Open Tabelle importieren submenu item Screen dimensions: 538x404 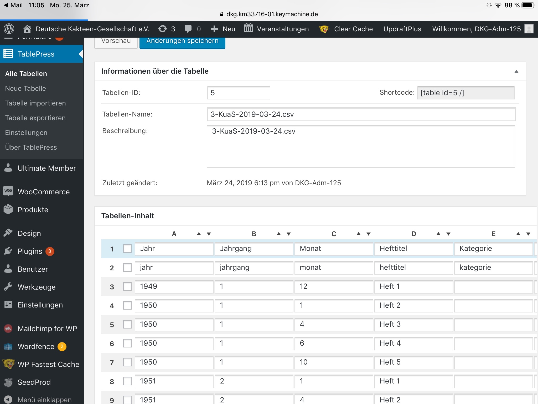click(35, 103)
